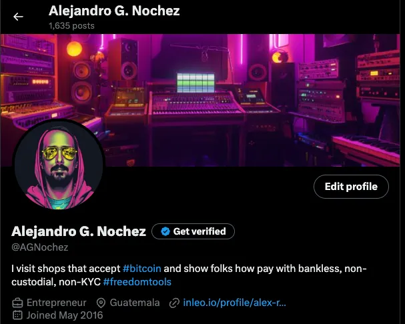This screenshot has height=324, width=405.
Task: Click the large profile display name
Action: 79,231
